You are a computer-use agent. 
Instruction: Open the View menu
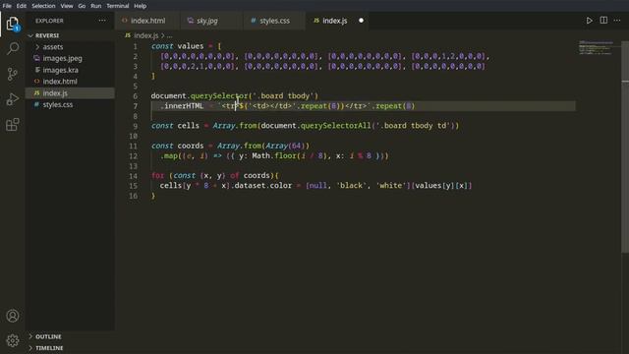point(67,6)
